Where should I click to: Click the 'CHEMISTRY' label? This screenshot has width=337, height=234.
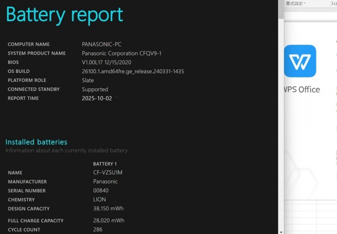tap(21, 200)
